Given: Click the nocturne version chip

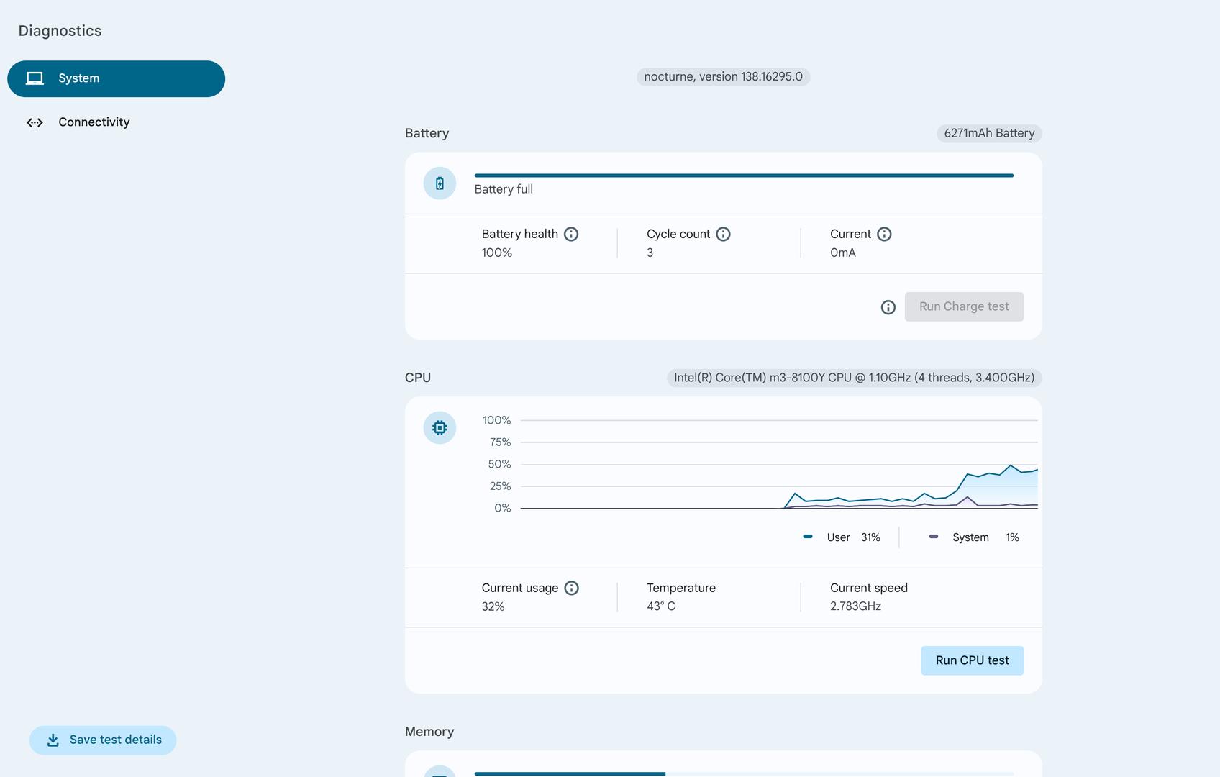Looking at the screenshot, I should [x=723, y=77].
